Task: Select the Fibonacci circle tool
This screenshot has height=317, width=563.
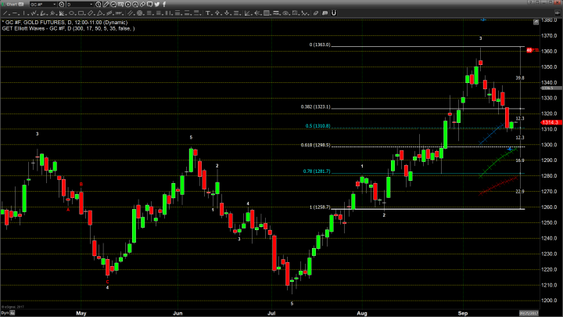Action: click(140, 13)
